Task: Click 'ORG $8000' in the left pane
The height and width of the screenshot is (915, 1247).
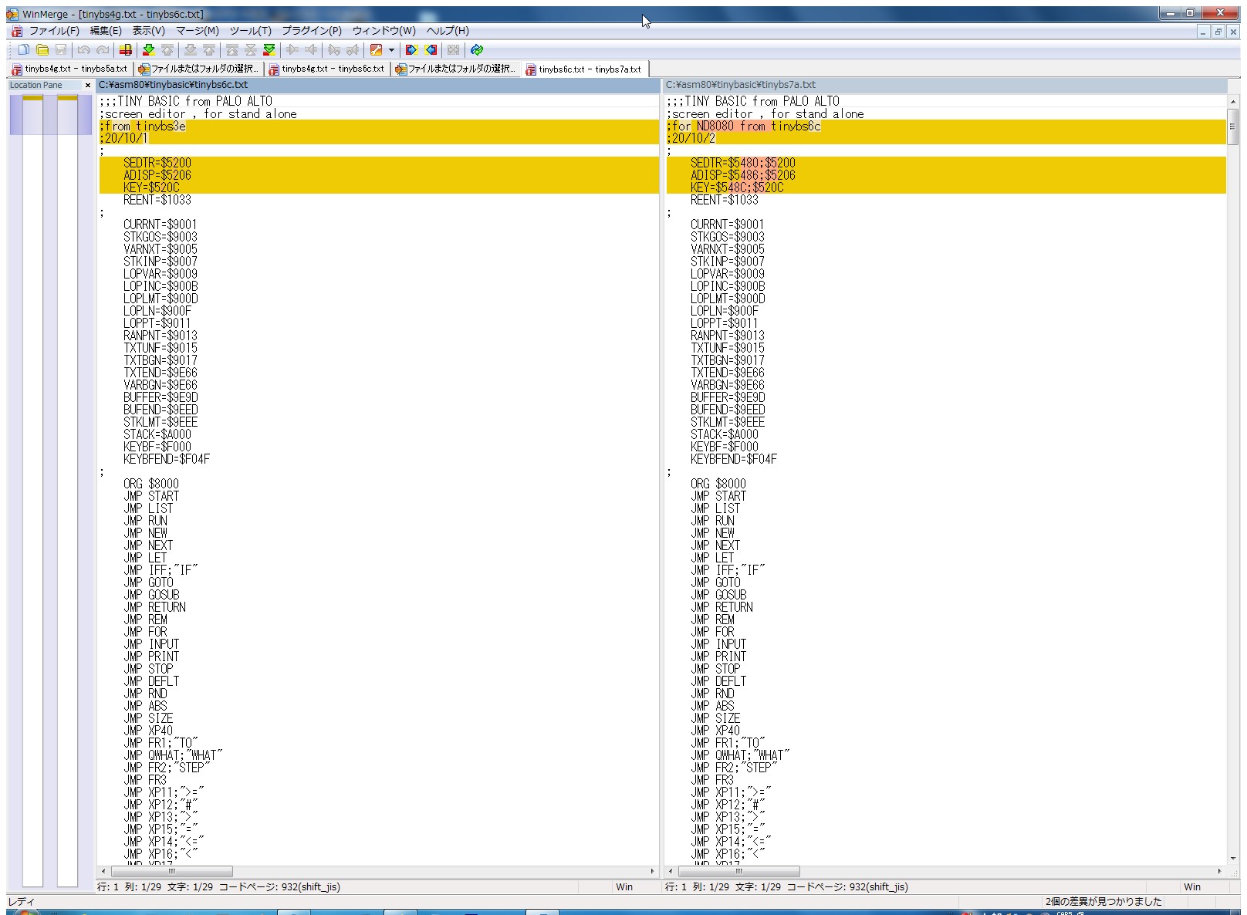Action: click(x=151, y=484)
